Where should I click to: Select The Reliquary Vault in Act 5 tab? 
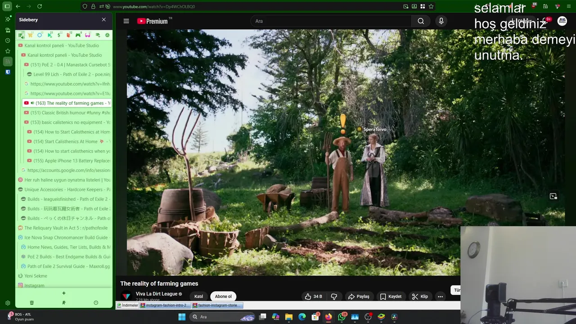[x=64, y=228]
